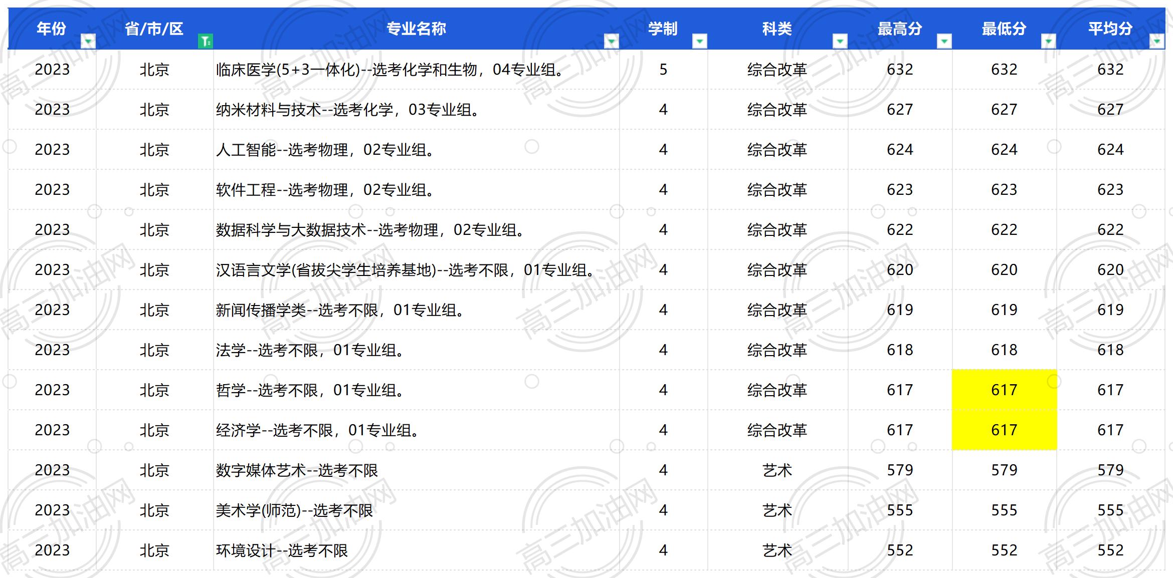1173x578 pixels.
Task: Open the 最高分 column filter dropdown
Action: (x=944, y=41)
